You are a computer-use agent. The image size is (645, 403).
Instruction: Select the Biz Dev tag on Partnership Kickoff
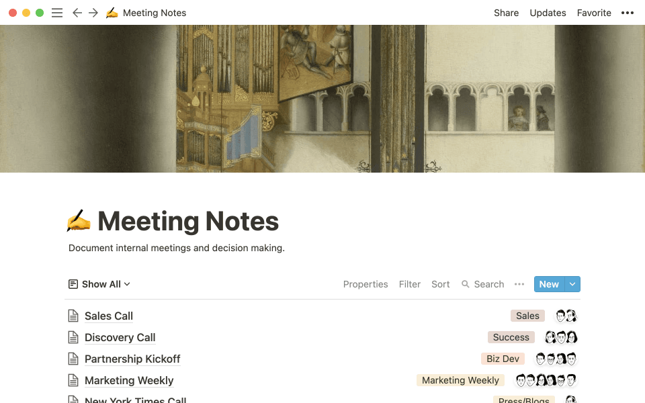coord(503,358)
